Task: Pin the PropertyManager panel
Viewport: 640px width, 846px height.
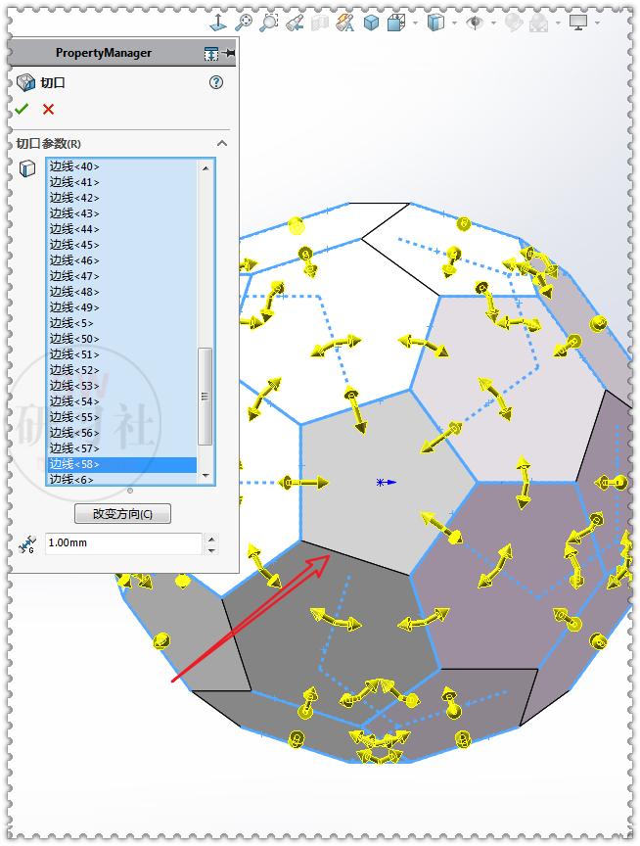Action: pos(228,52)
